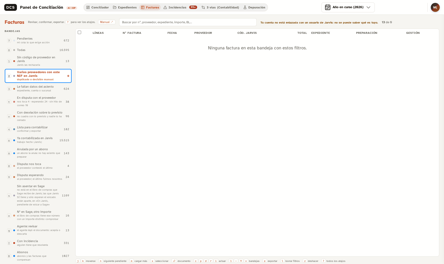Select En disputa con el proveedor tray
444x264 pixels.
pos(38,102)
